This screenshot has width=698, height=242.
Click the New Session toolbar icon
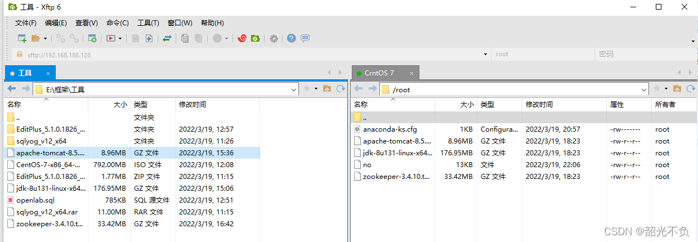click(22, 38)
